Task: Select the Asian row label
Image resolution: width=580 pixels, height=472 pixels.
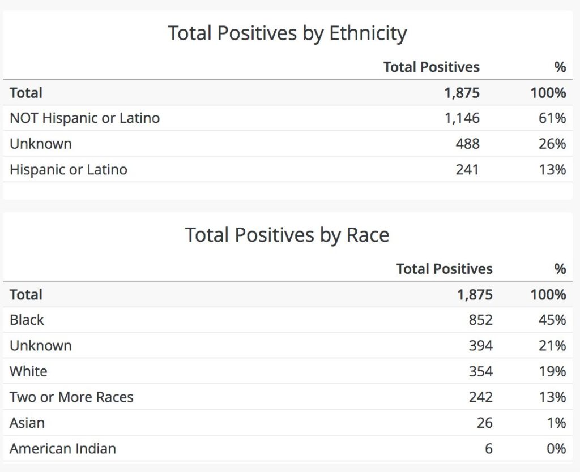Action: coord(27,423)
